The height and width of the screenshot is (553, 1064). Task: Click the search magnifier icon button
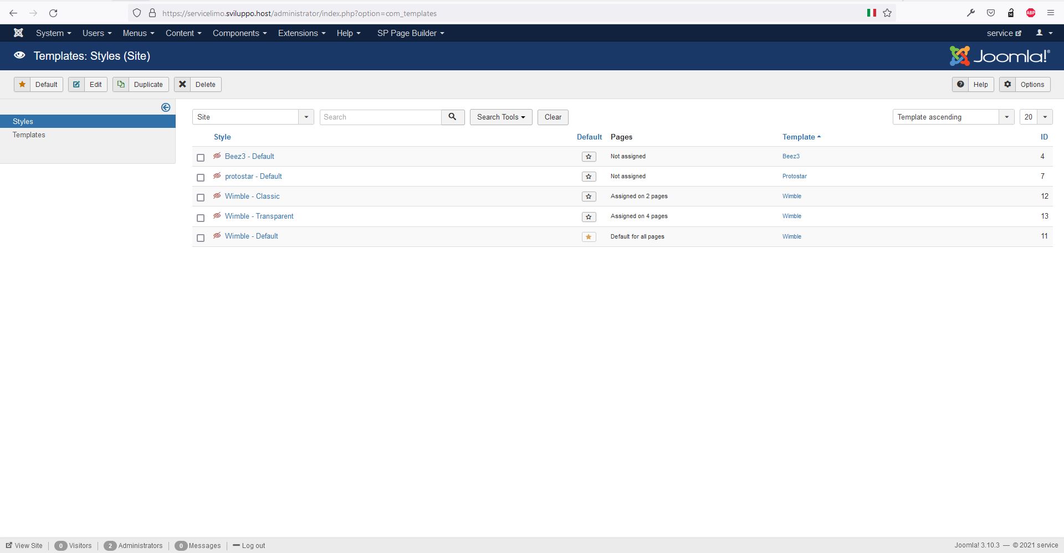[453, 117]
